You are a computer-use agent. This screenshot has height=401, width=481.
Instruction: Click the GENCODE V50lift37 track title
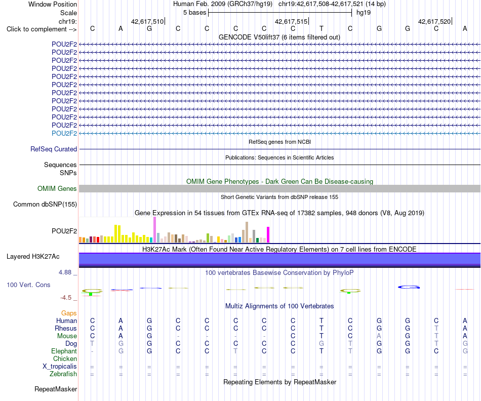(279, 37)
